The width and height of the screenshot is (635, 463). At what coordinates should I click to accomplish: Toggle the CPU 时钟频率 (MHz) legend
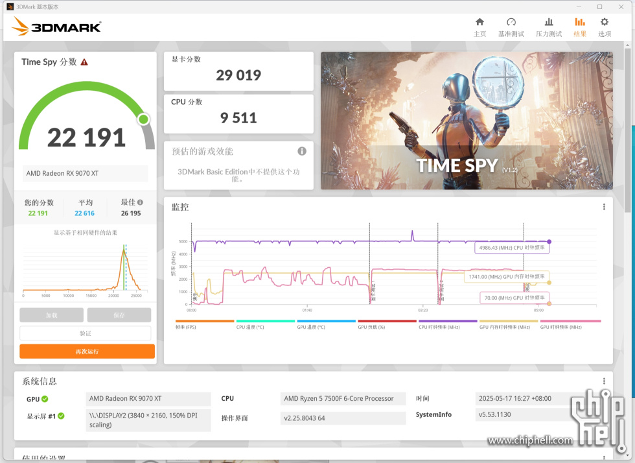(448, 324)
